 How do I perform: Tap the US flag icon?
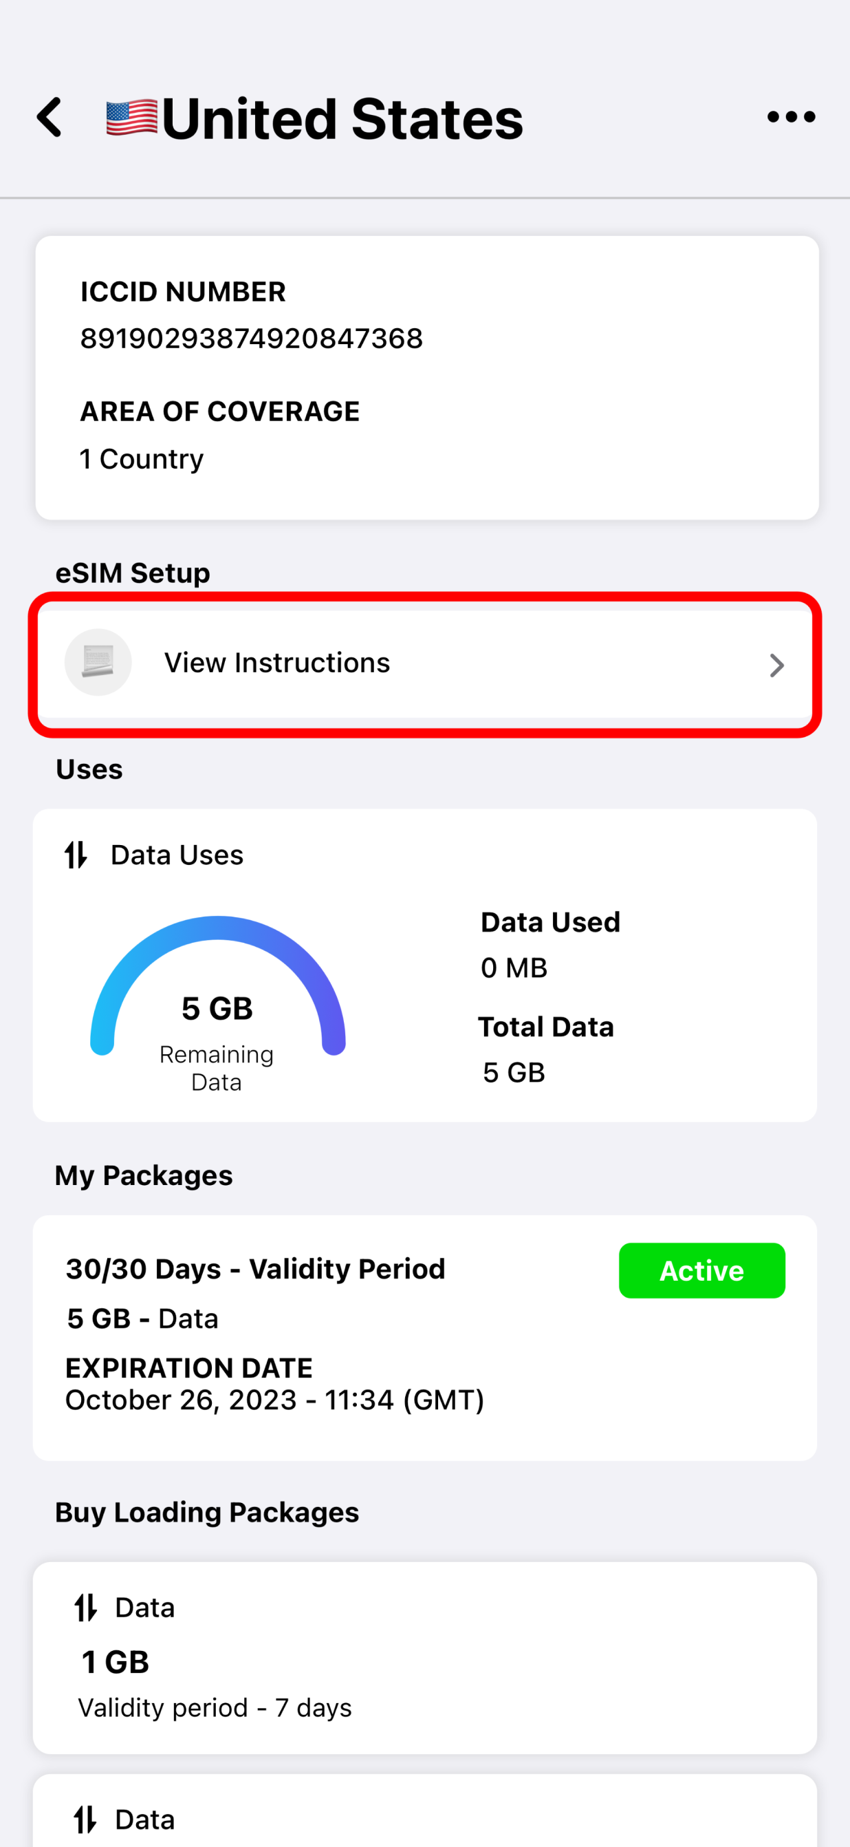(x=132, y=118)
